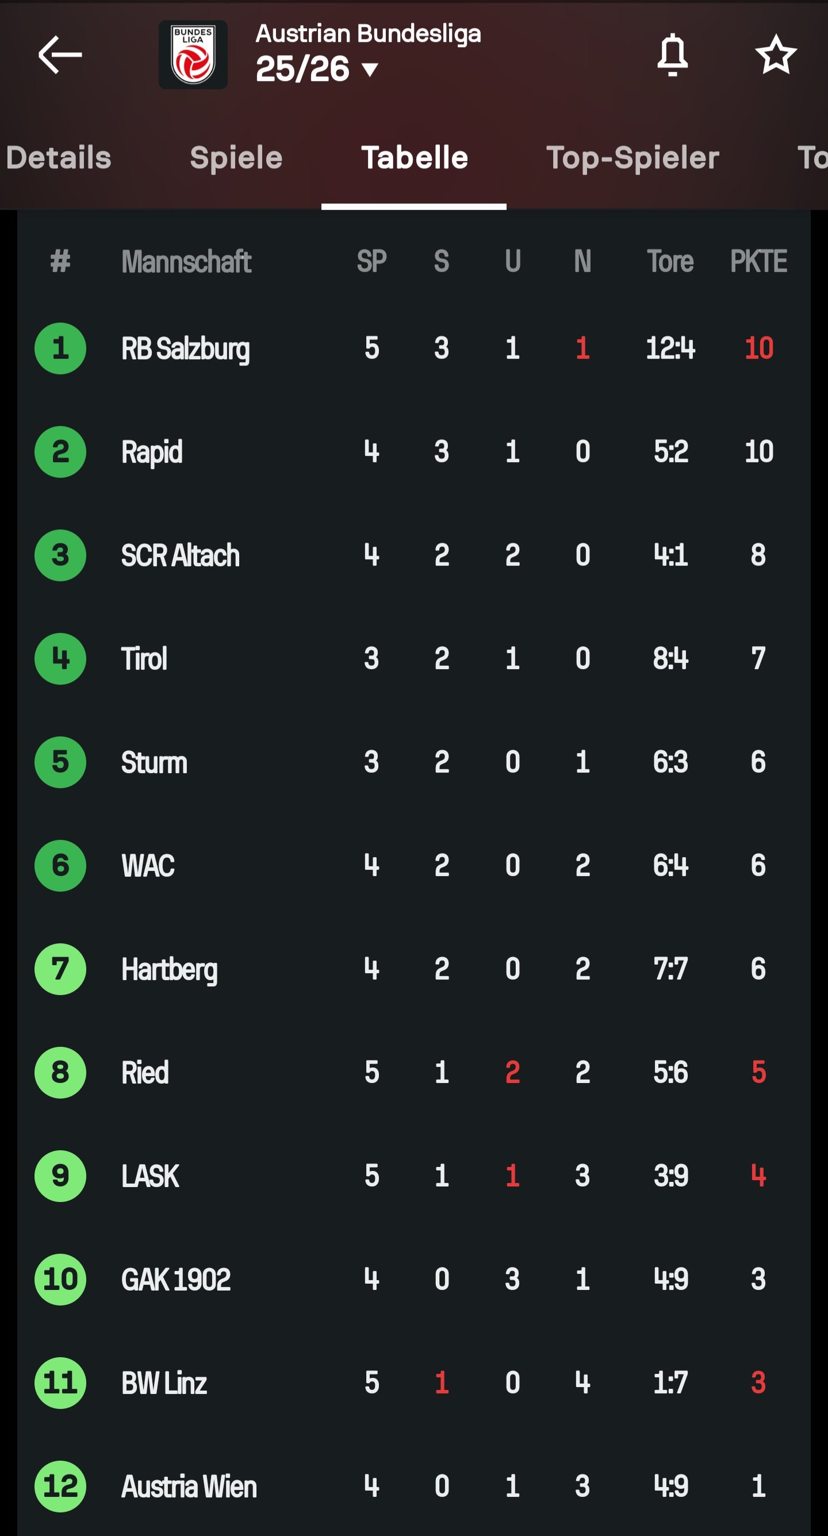Screen dimensions: 828x1536
Task: Tap rank 10 badge for GAK 1902
Action: point(60,1280)
